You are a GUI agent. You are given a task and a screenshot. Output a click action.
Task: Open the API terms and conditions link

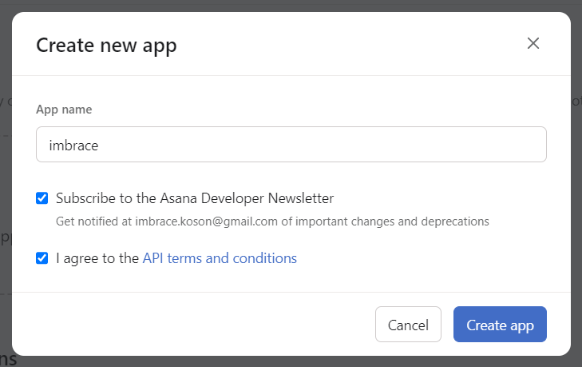tap(220, 258)
